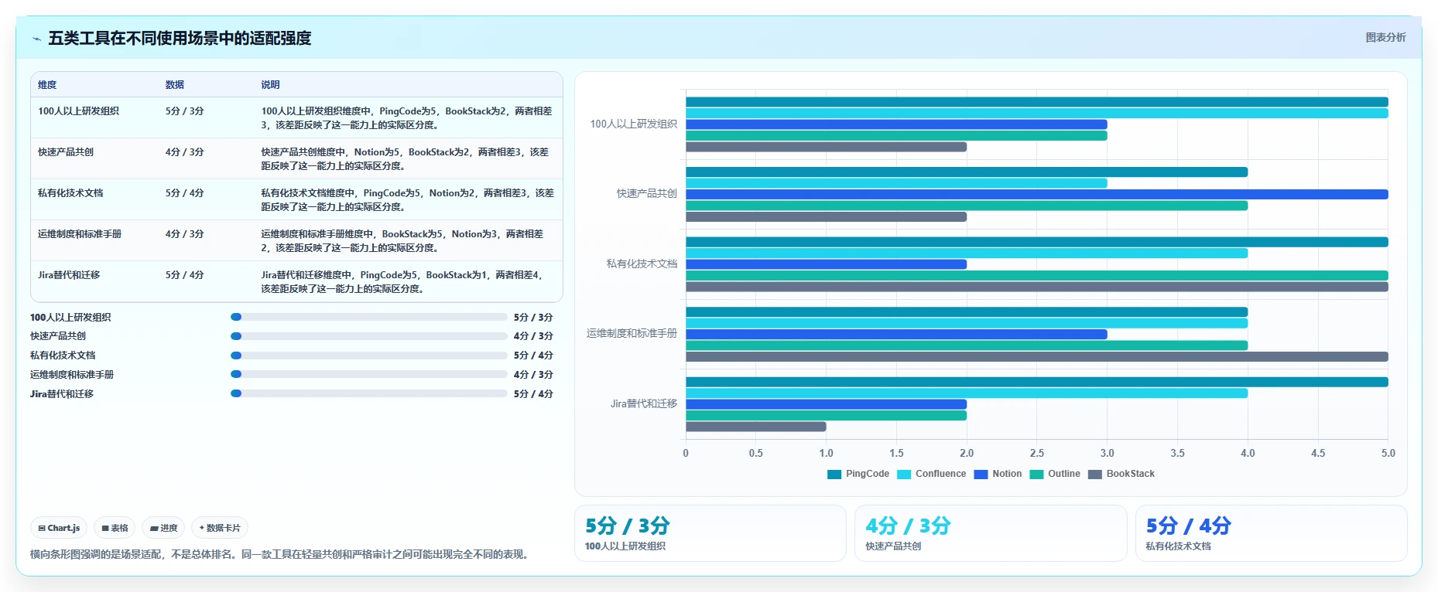Click the title 五类工具在不同使用场景中的适配强度
This screenshot has height=592, width=1438.
(x=180, y=38)
